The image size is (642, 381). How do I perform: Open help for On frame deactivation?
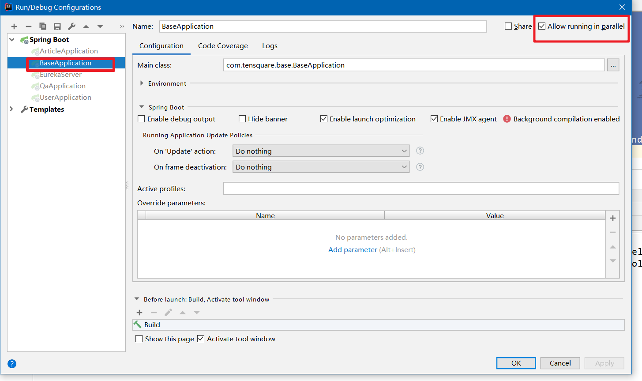[420, 167]
